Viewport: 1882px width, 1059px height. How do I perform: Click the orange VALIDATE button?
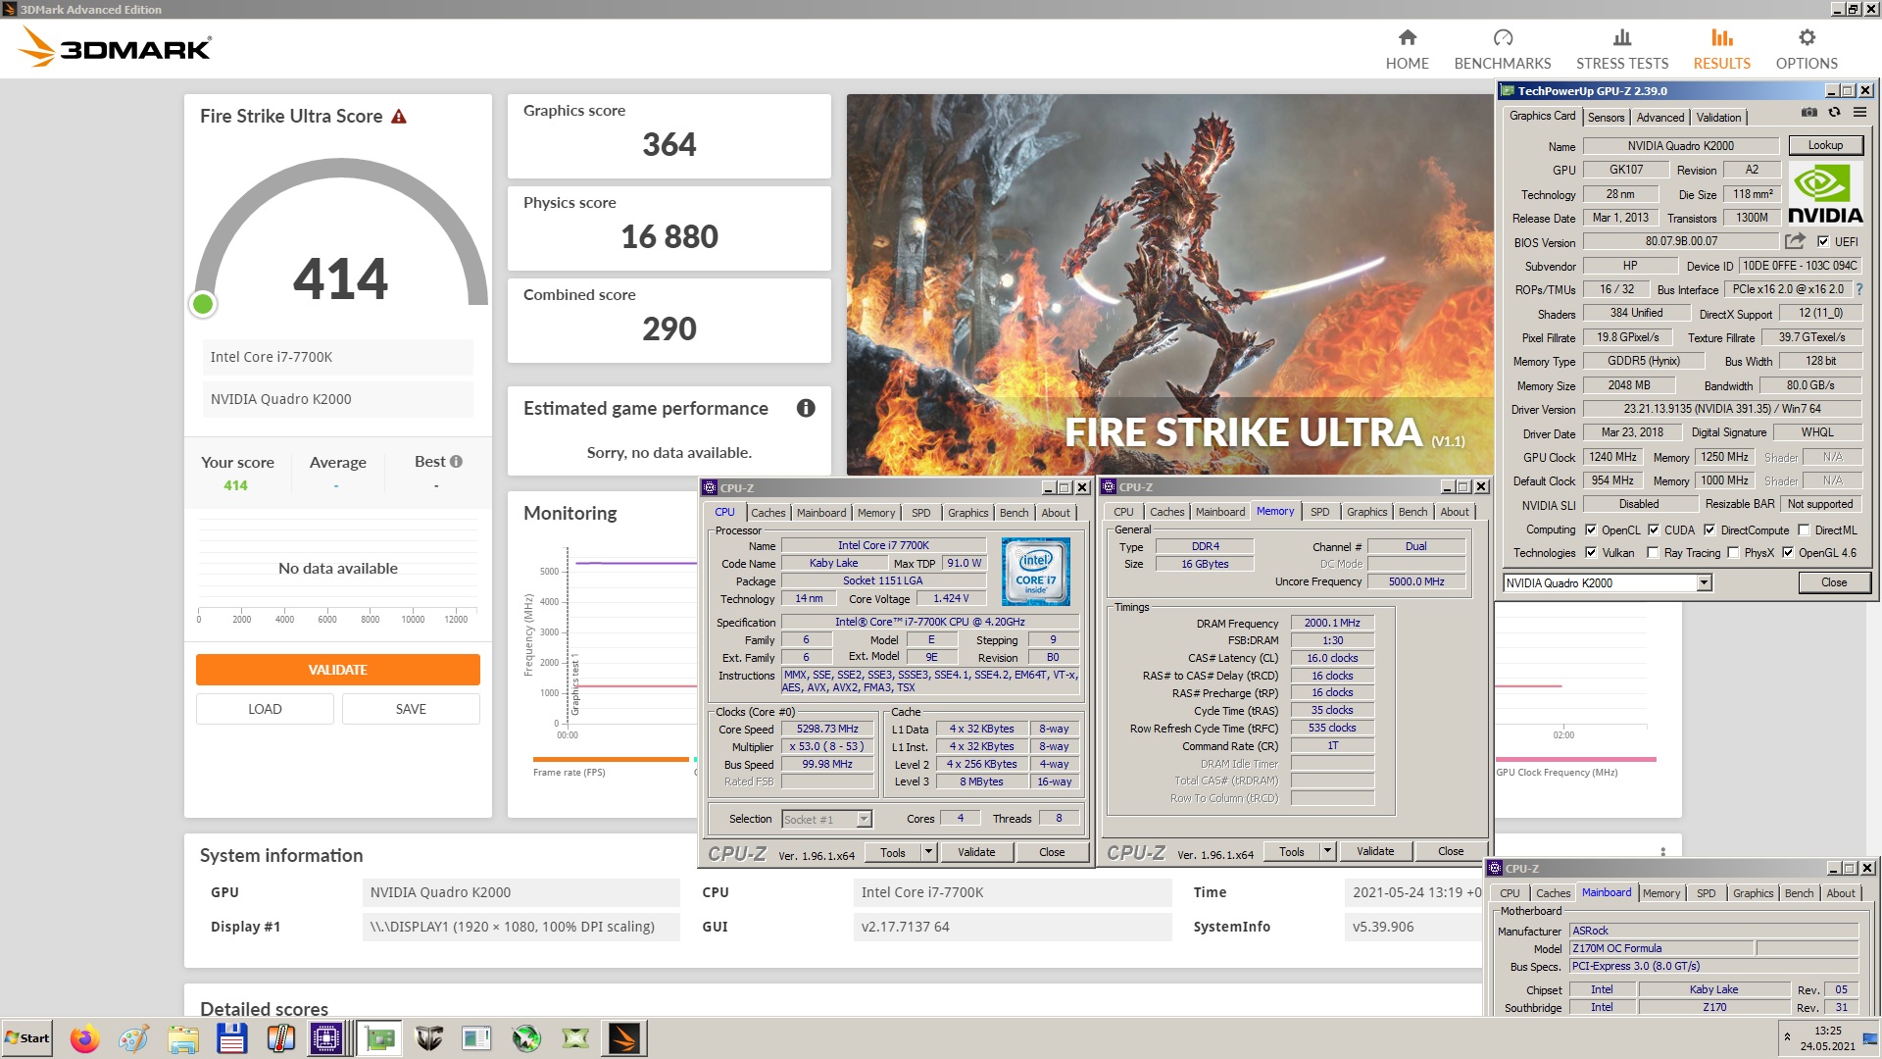point(337,670)
